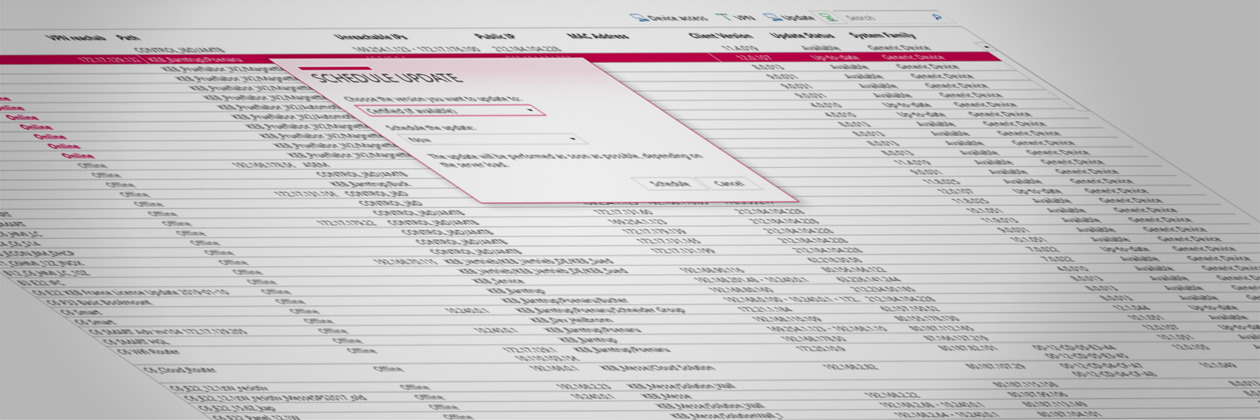Viewport: 1260px width, 420px height.
Task: Sort by the Public IP column header
Action: pyautogui.click(x=495, y=36)
